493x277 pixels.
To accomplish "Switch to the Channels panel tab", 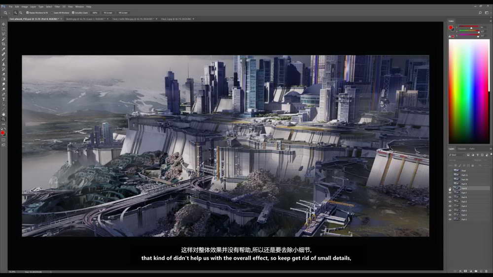I will pos(461,149).
